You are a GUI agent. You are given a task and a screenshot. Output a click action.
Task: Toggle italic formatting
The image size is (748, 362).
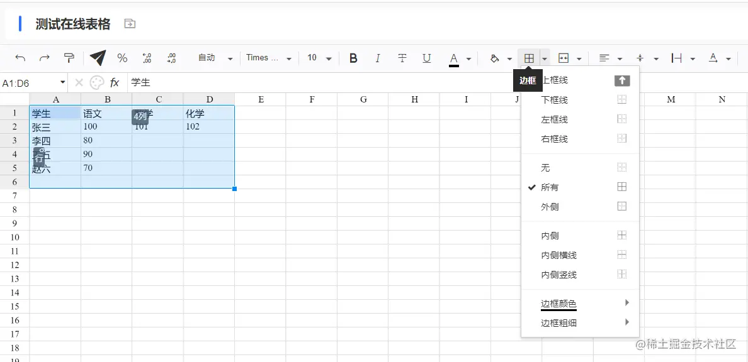(378, 58)
